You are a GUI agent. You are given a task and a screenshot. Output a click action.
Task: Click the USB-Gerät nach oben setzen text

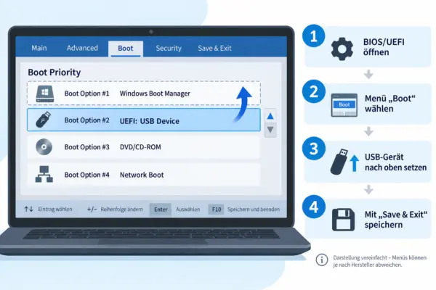coord(395,162)
